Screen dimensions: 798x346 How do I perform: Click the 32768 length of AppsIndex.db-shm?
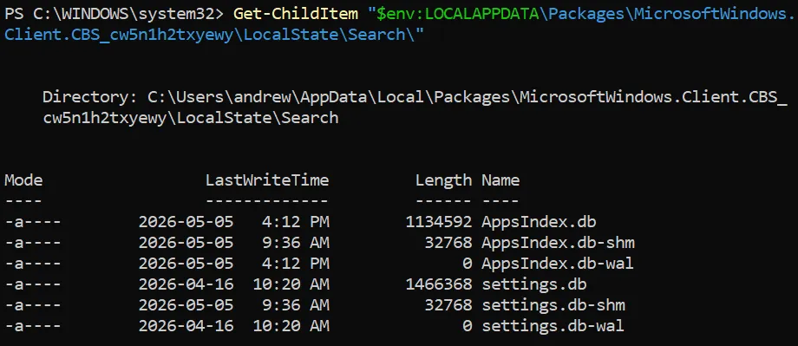pyautogui.click(x=448, y=243)
